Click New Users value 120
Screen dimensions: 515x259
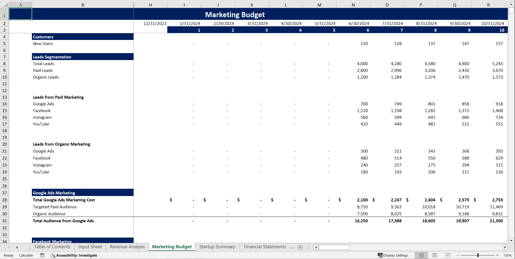[364, 43]
